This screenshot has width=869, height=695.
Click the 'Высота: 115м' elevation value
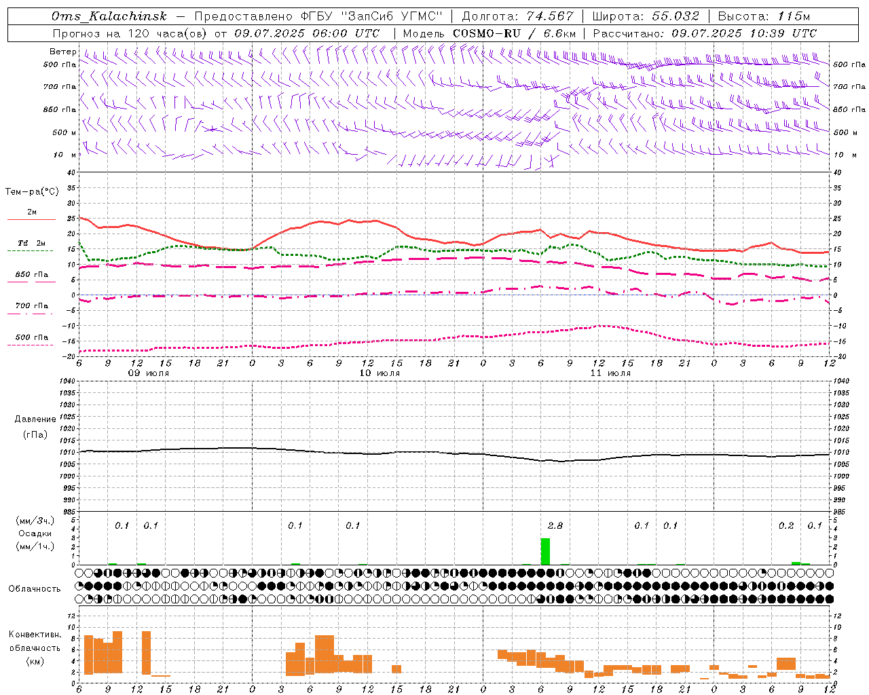764,16
